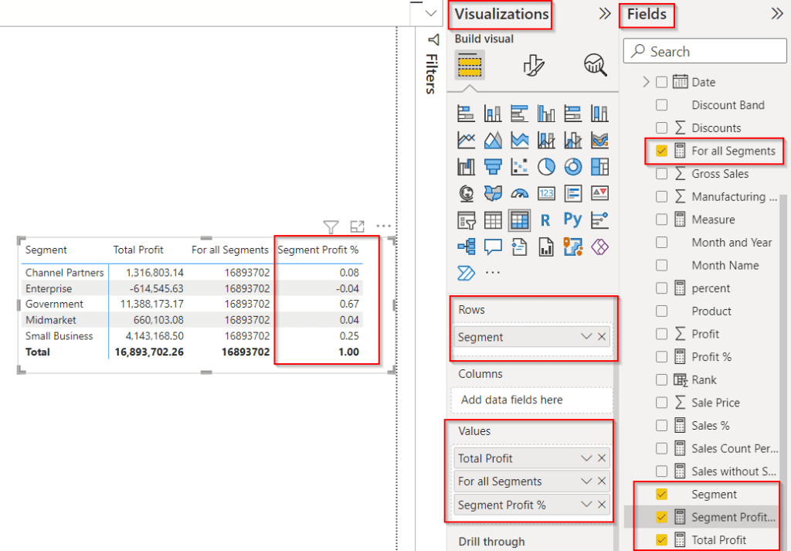Select the matrix visual

519,220
